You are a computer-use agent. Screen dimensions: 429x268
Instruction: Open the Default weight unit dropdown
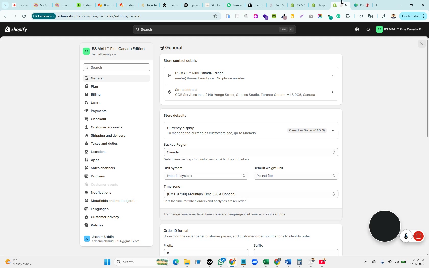pos(296,176)
